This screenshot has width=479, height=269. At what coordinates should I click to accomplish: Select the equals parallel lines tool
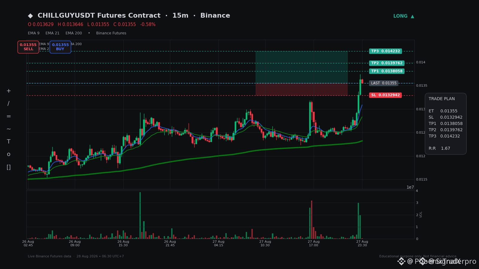[9, 116]
